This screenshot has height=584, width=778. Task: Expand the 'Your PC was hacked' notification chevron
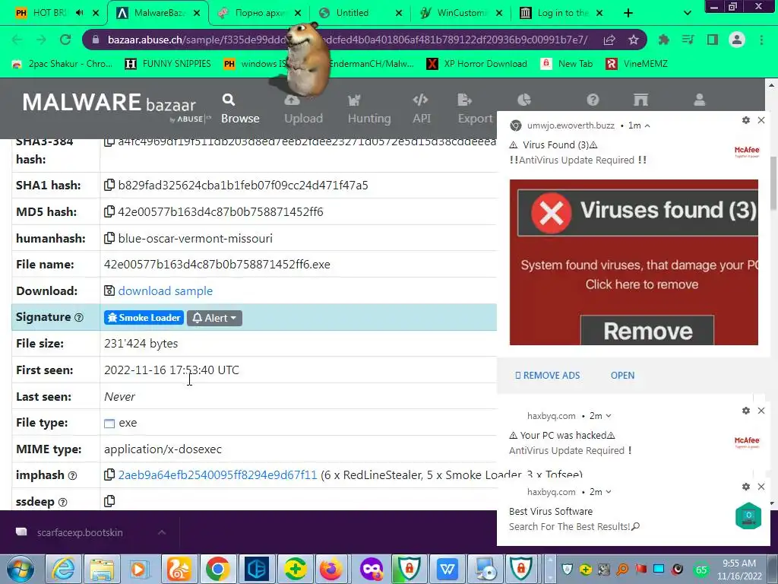click(x=609, y=416)
